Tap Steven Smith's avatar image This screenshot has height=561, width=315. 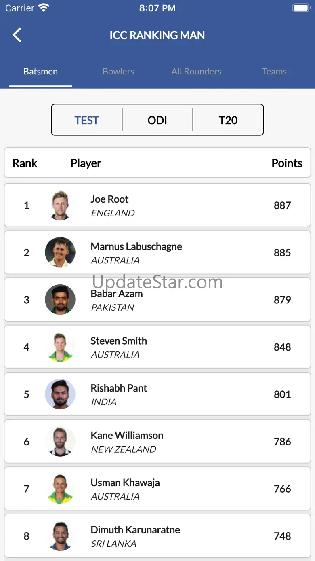point(60,347)
